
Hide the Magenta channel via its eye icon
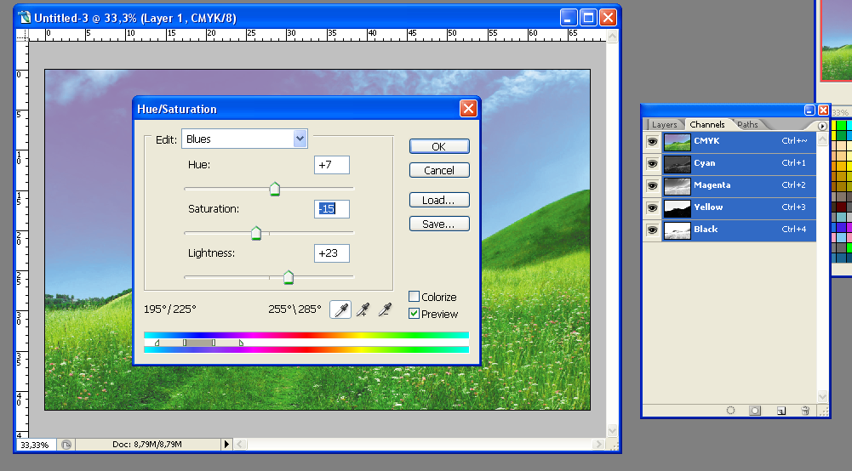pyautogui.click(x=652, y=186)
